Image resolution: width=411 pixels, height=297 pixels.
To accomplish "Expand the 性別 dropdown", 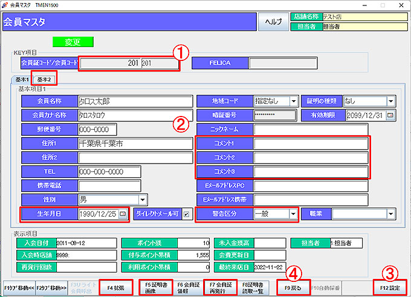I will tap(143, 199).
